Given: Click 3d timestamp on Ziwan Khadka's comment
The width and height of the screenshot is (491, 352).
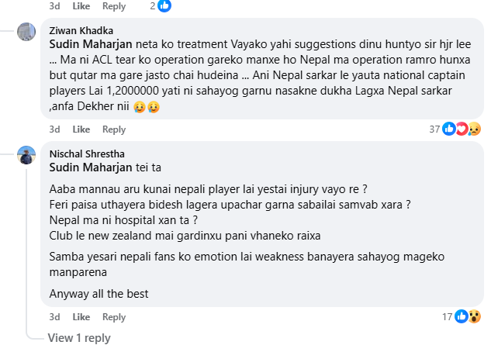Looking at the screenshot, I should click(x=54, y=129).
